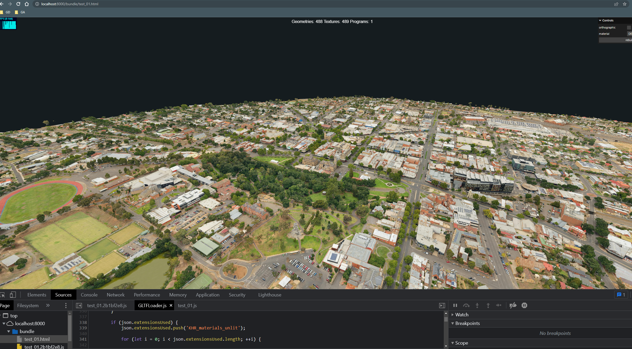Collapse the Scope section
Screen dimensions: 632x349
(x=462, y=343)
